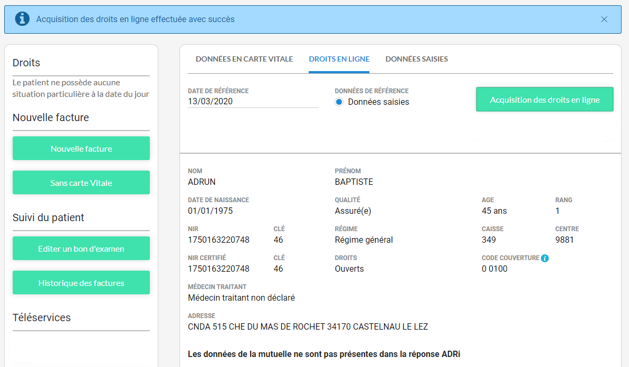Select the Données saisies radio button
The width and height of the screenshot is (629, 367).
339,102
